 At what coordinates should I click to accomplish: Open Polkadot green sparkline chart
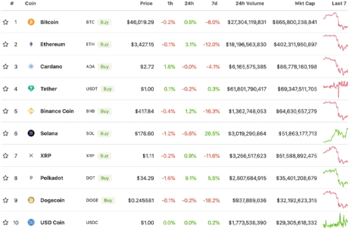[335, 178]
